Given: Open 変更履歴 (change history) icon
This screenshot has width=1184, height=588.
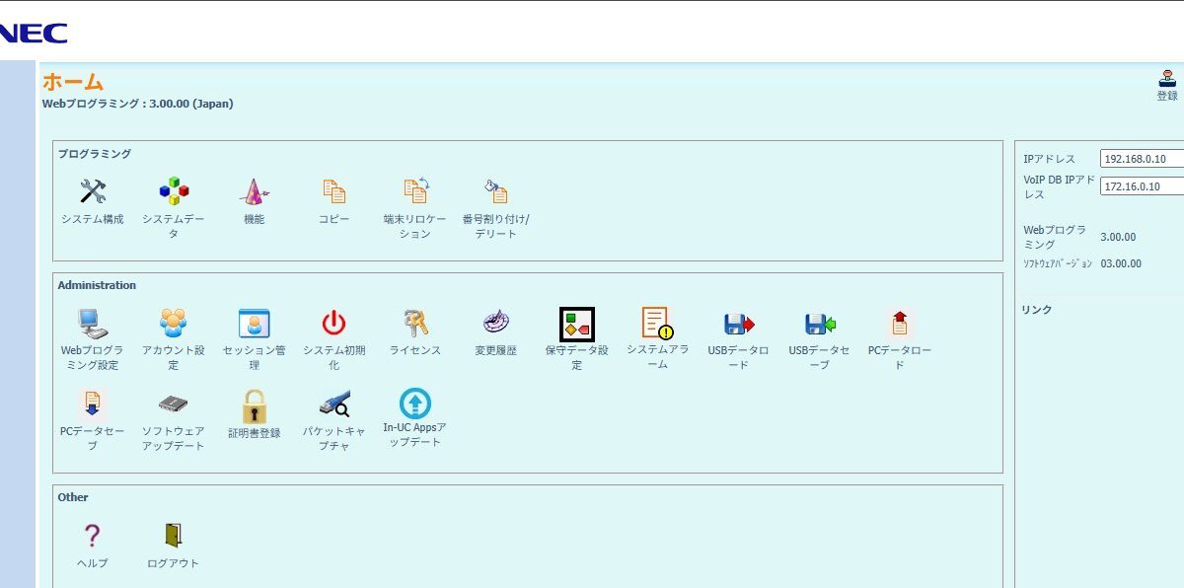Looking at the screenshot, I should click(x=495, y=323).
